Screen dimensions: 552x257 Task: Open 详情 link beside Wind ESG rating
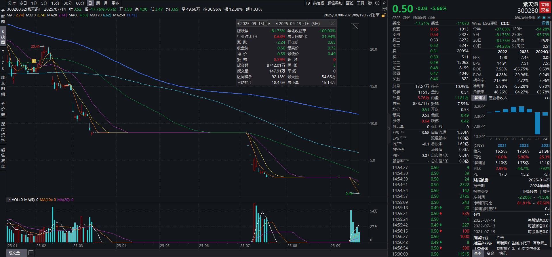(x=545, y=23)
